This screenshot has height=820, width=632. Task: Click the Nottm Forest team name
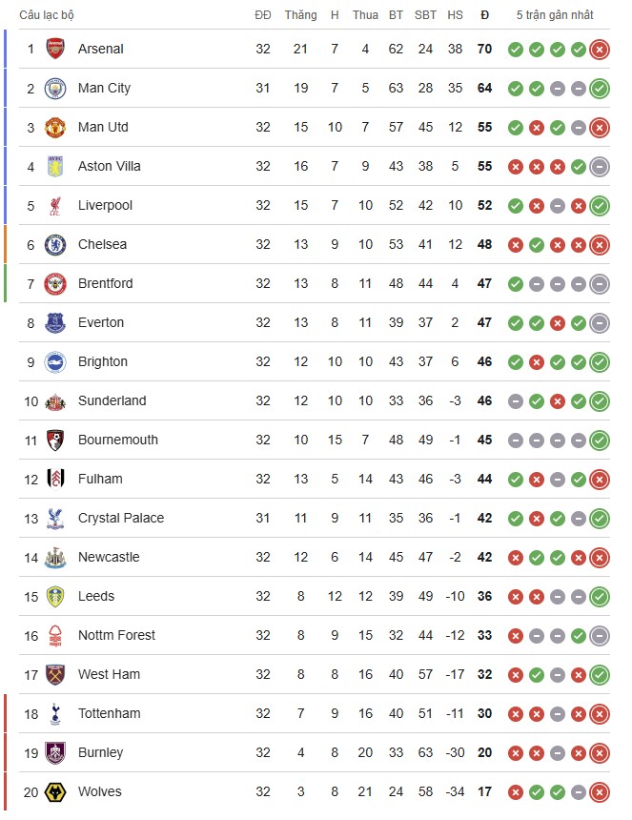pyautogui.click(x=116, y=635)
